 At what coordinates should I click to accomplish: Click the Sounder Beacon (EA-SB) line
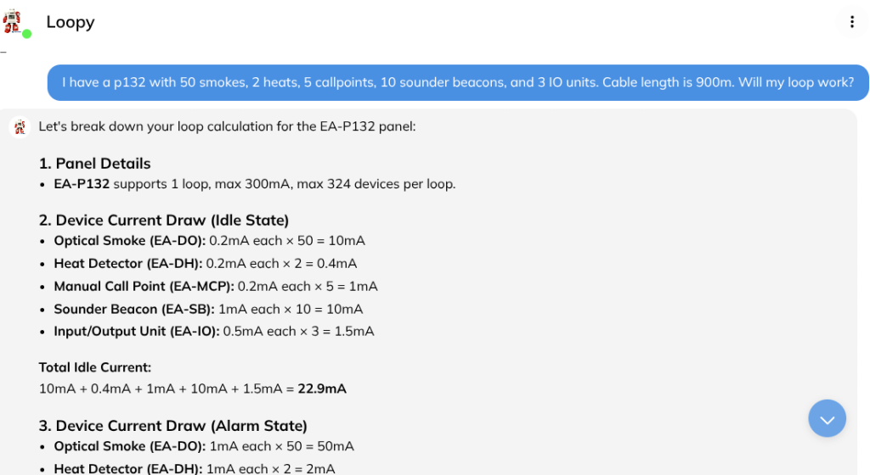208,310
